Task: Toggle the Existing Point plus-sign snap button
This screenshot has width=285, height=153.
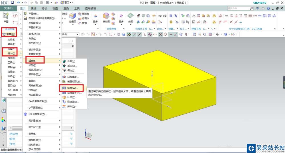Action: (x=171, y=34)
